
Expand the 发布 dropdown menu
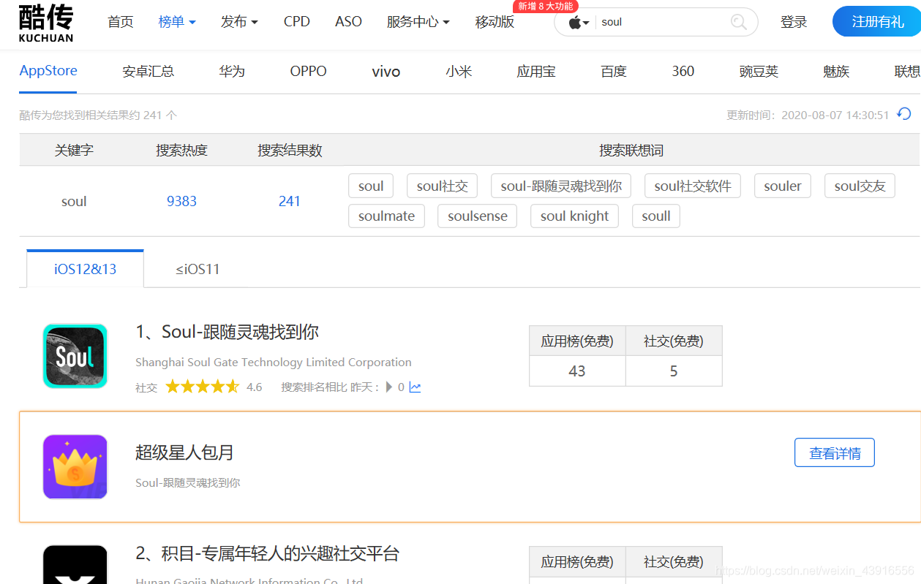[239, 22]
